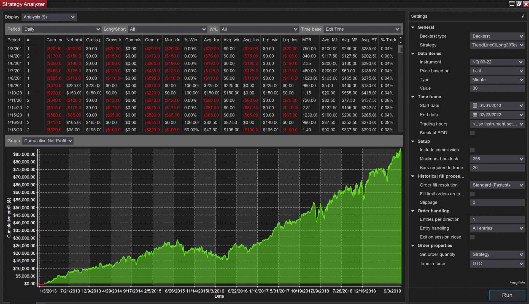This screenshot has height=304, width=529.
Task: Collapse the General section triangle
Action: click(x=413, y=27)
